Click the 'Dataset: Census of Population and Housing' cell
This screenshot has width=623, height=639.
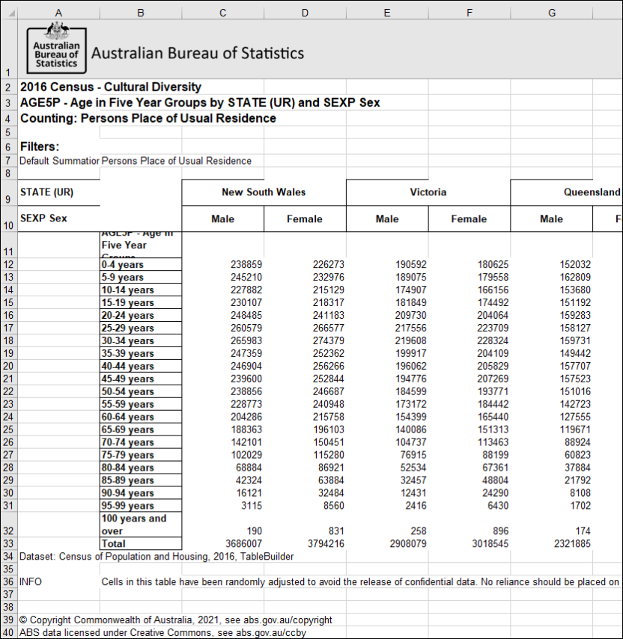(x=156, y=556)
